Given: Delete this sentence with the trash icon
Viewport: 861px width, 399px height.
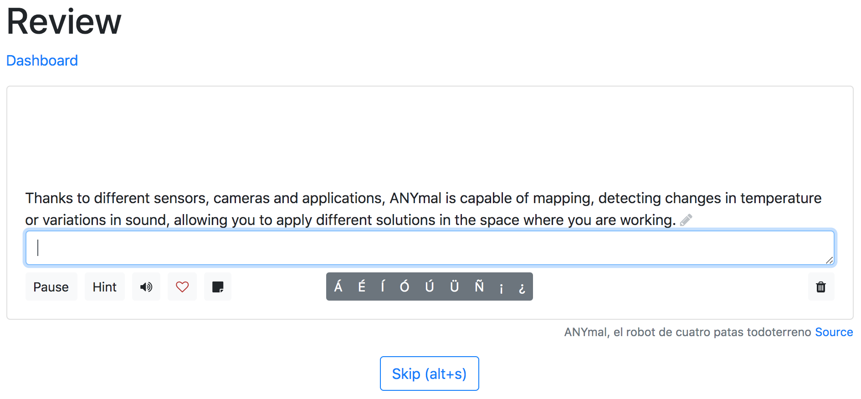Looking at the screenshot, I should tap(821, 287).
